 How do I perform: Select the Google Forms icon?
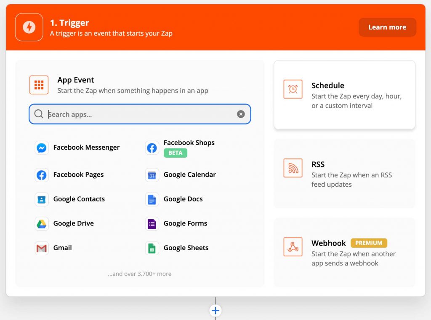pyautogui.click(x=152, y=224)
